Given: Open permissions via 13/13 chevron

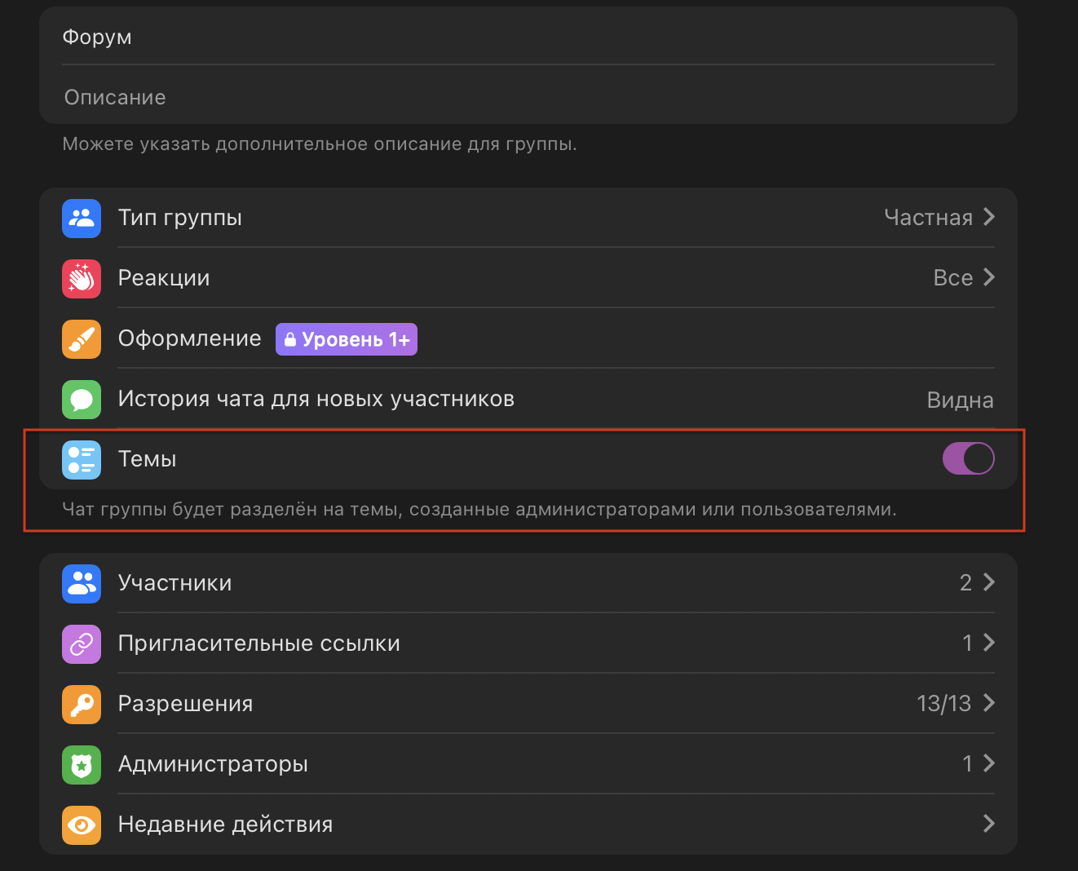Looking at the screenshot, I should pyautogui.click(x=988, y=703).
